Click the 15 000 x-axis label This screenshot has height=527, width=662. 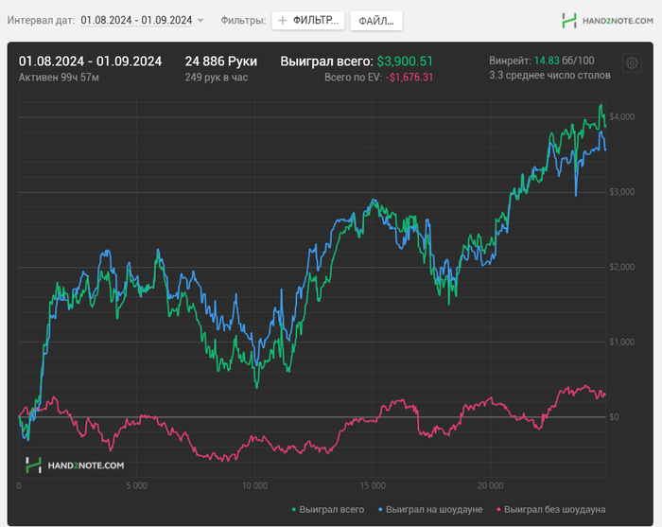373,486
